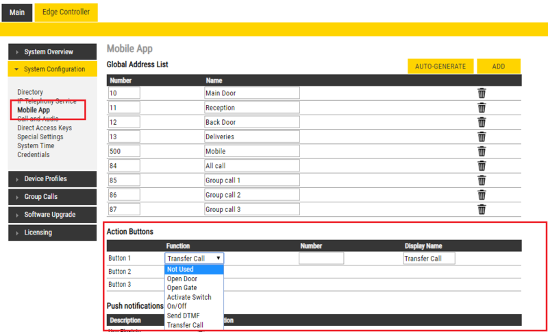Open Button 1 function dropdown

(x=194, y=259)
